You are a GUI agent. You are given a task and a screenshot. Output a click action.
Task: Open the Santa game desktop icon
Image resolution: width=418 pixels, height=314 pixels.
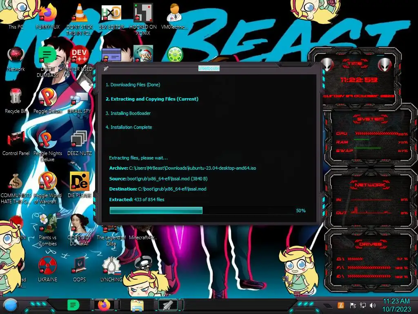pos(143,54)
